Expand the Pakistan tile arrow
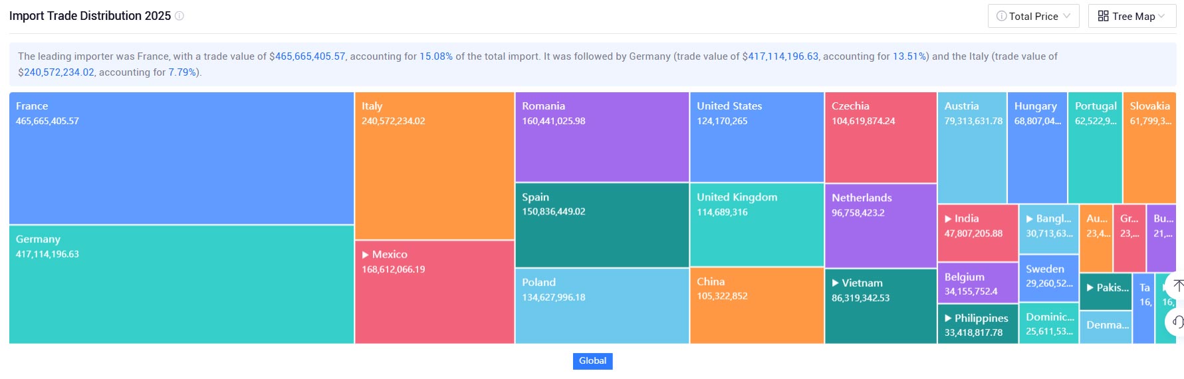1184x379 pixels. pos(1090,288)
